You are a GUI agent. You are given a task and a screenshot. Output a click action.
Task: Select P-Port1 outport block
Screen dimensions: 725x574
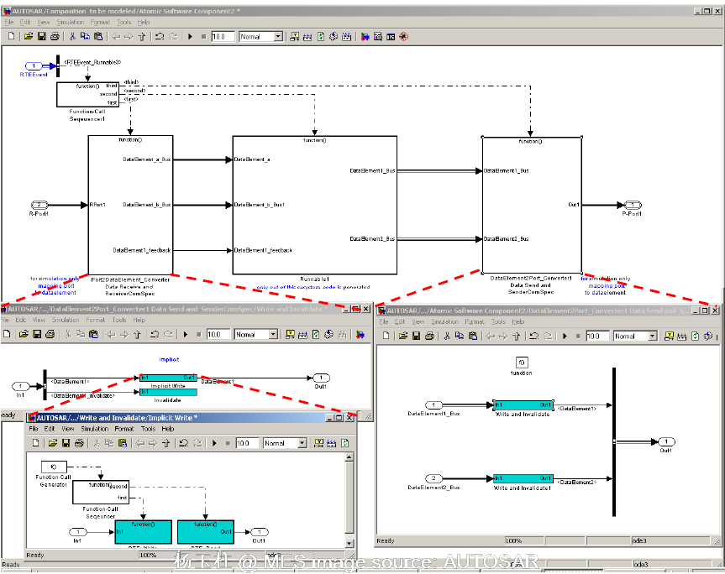[x=633, y=205]
